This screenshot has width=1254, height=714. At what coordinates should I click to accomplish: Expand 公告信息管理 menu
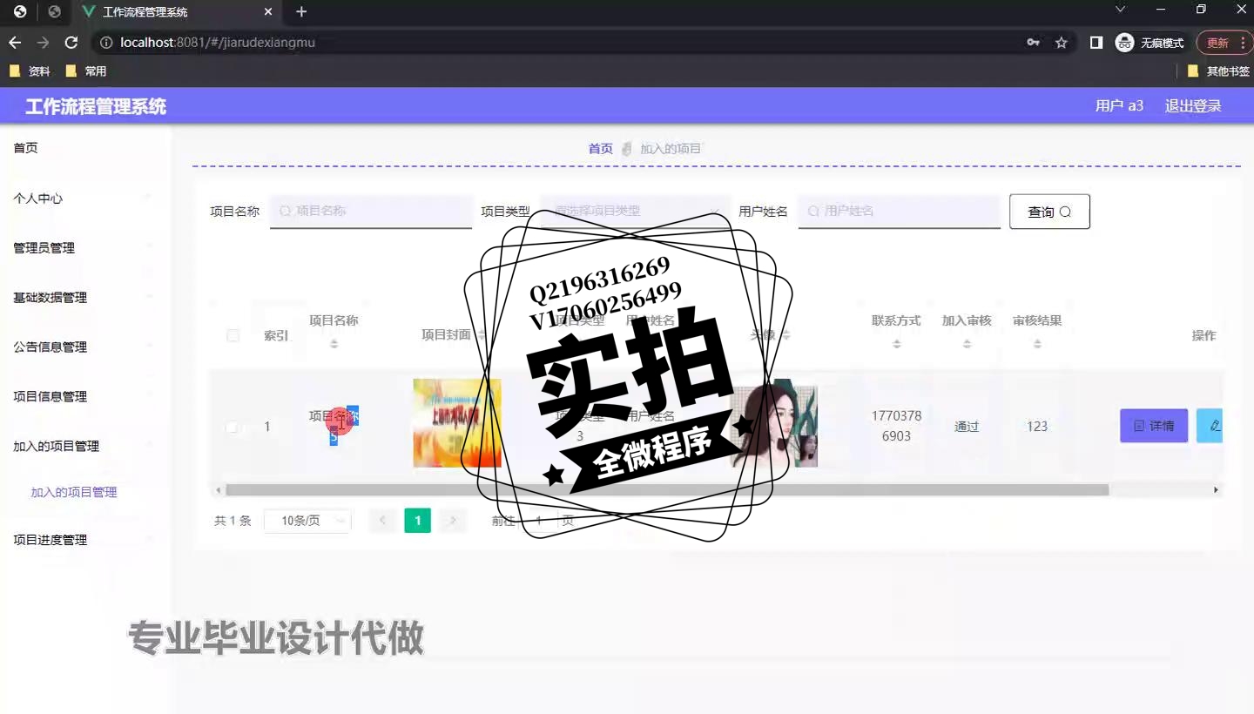click(x=84, y=347)
